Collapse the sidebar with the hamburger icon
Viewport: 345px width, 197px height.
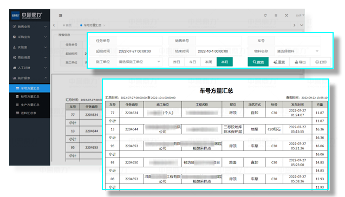coord(61,15)
